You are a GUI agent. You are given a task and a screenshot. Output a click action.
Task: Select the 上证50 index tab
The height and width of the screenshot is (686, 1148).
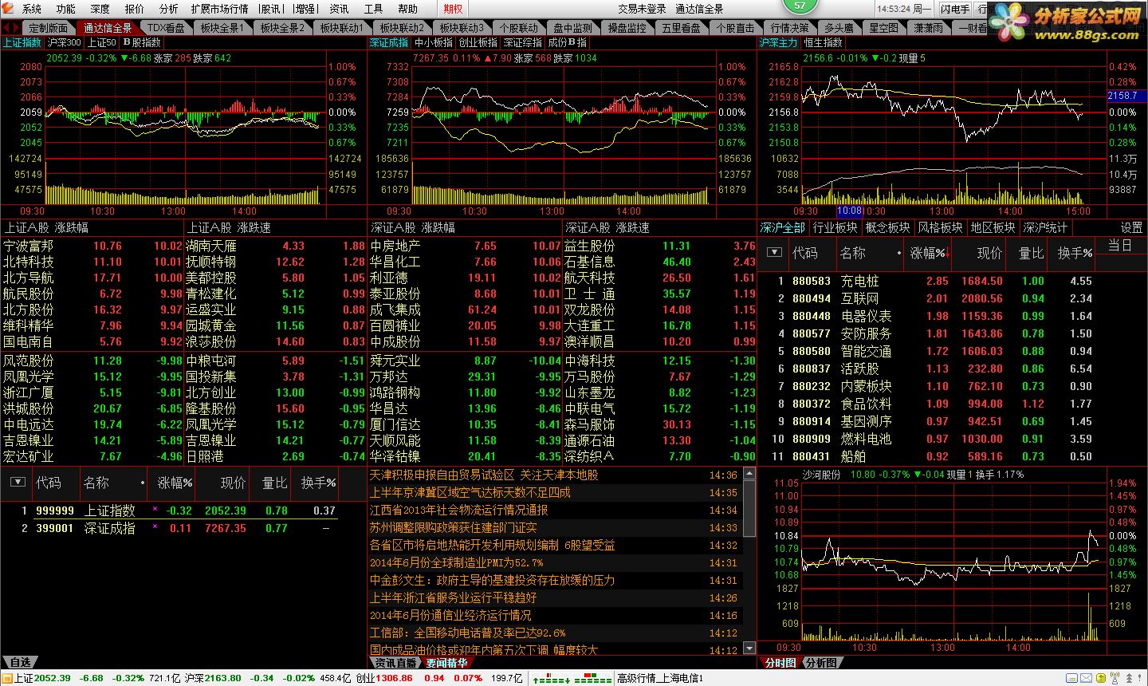pyautogui.click(x=101, y=42)
